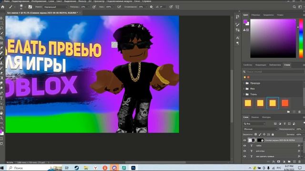Pick a color in the purple color field
This screenshot has height=171, width=305.
273,38
